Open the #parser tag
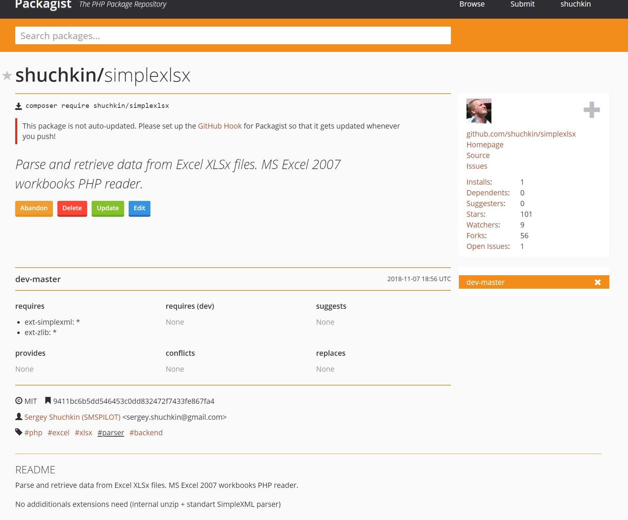 tap(111, 433)
